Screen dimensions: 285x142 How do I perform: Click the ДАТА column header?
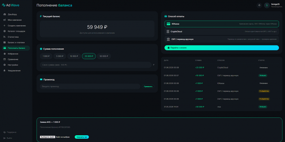tap(166, 60)
